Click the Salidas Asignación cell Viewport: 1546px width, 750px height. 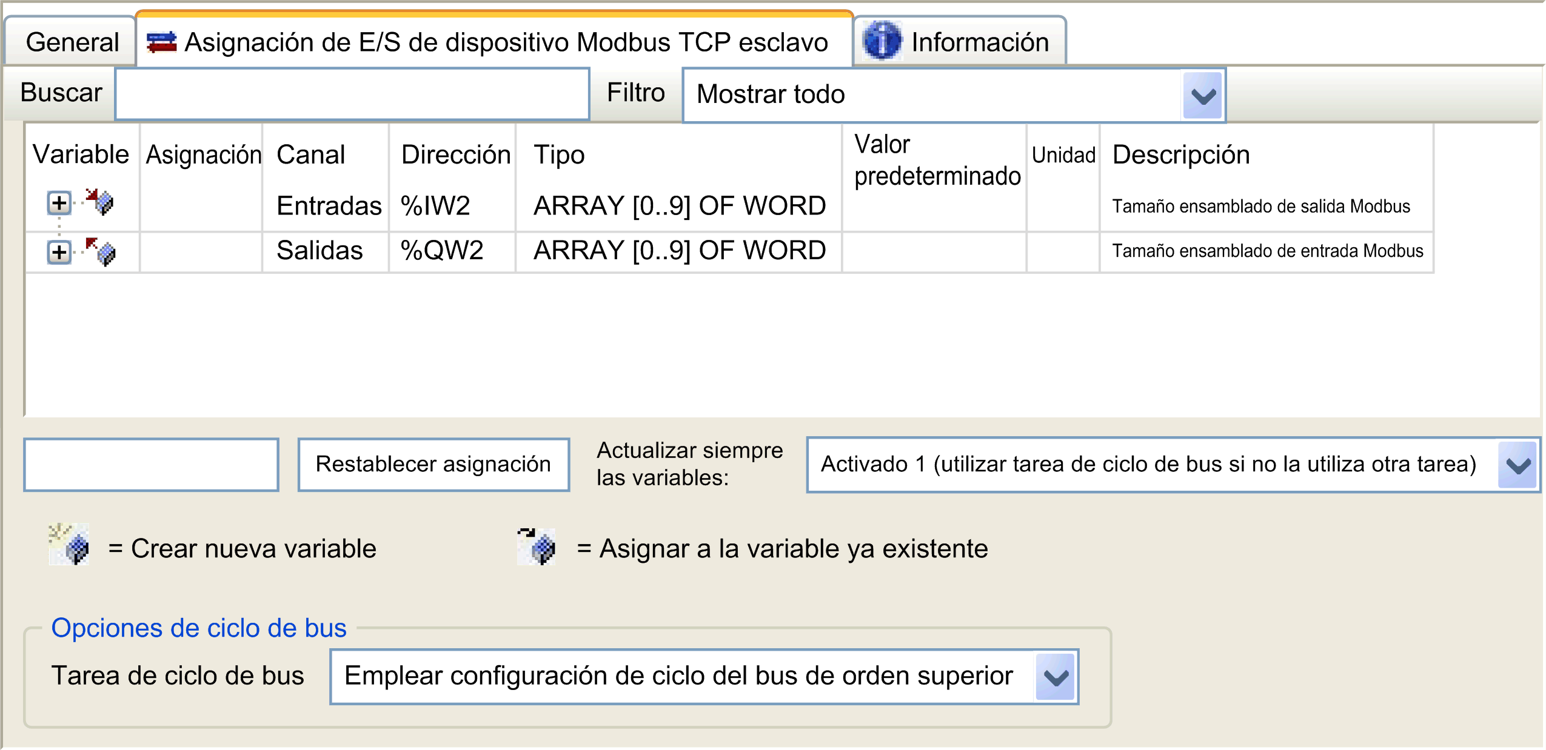click(x=201, y=251)
